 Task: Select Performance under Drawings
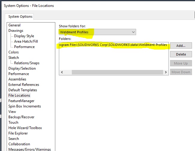[x=24, y=47]
